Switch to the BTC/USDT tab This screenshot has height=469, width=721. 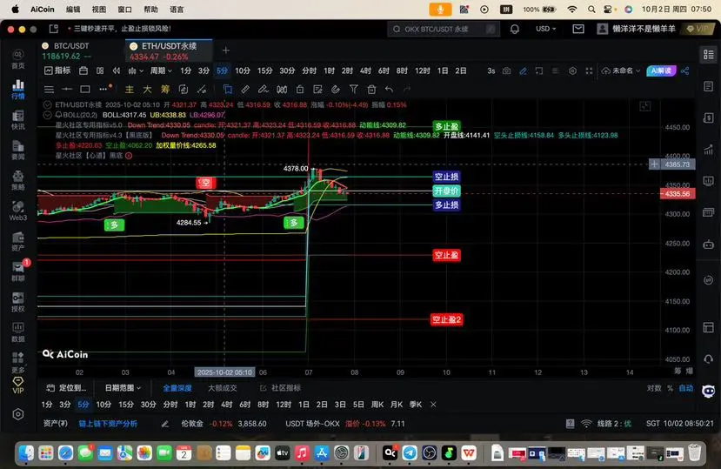click(x=81, y=50)
